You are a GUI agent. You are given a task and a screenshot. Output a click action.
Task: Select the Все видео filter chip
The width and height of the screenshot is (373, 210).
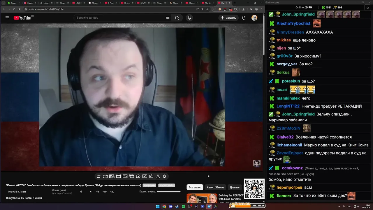pos(195,187)
